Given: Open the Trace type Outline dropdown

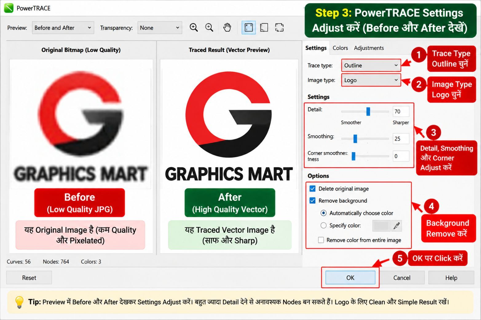Looking at the screenshot, I should pos(371,65).
